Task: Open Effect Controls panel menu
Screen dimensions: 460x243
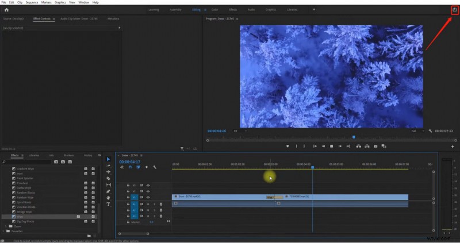Action: click(53, 19)
